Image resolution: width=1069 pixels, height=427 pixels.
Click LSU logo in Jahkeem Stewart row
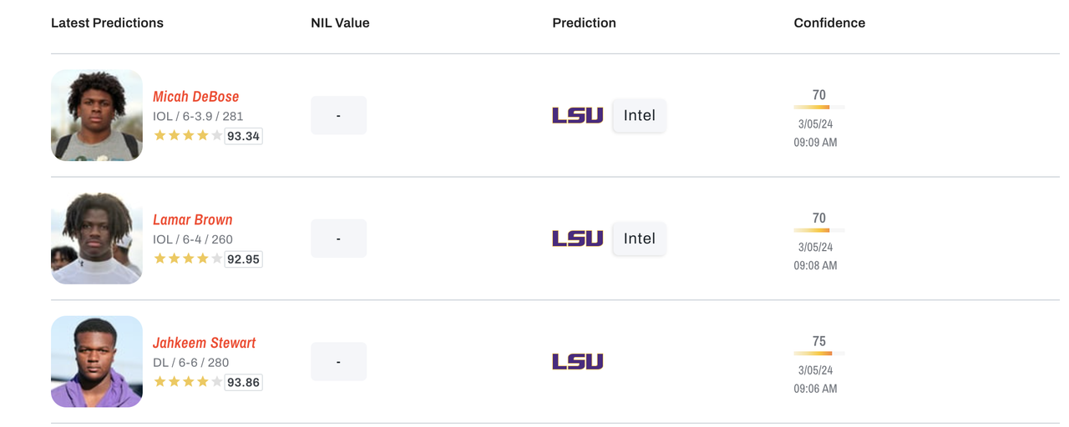(x=577, y=362)
